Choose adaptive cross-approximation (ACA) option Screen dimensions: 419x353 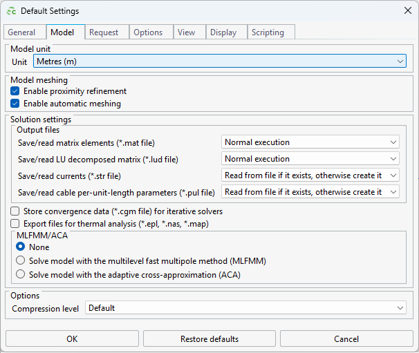pos(21,274)
